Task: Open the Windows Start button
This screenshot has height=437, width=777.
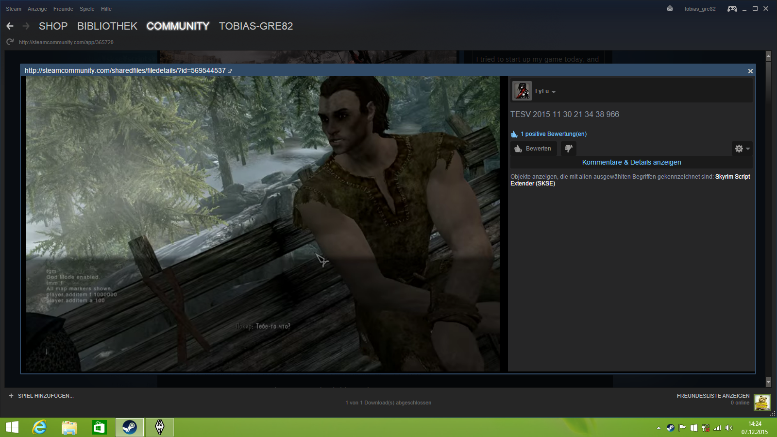Action: [12, 427]
